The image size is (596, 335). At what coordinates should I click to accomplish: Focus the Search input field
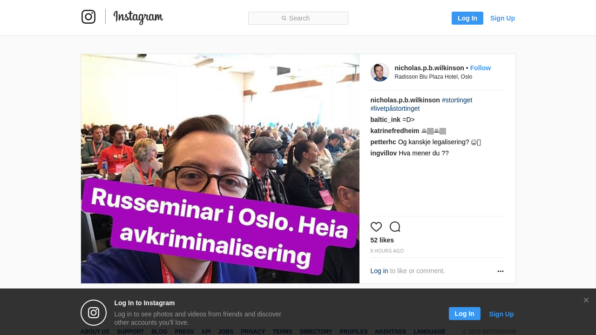(x=298, y=18)
